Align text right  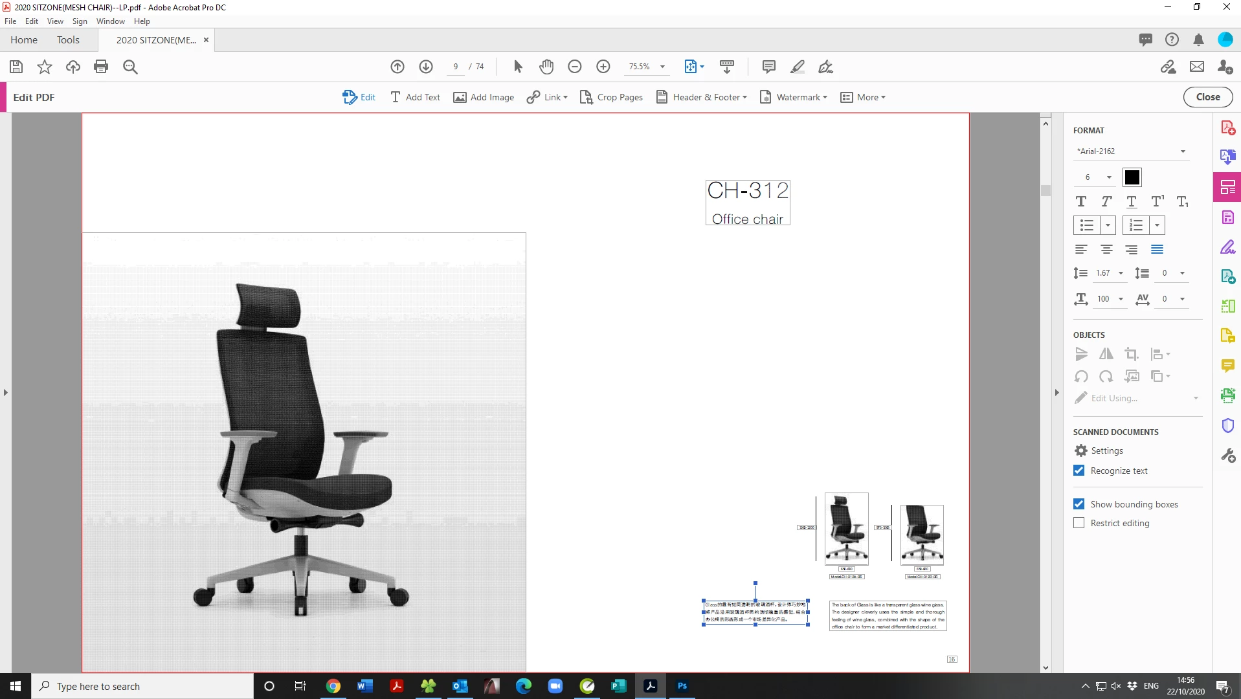[x=1132, y=249]
